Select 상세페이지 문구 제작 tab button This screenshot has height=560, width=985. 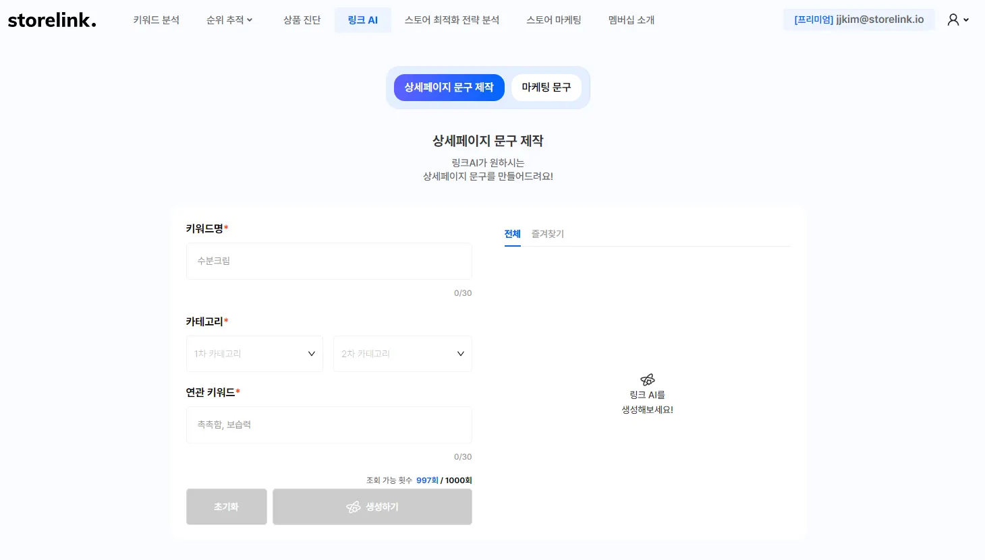pos(449,88)
